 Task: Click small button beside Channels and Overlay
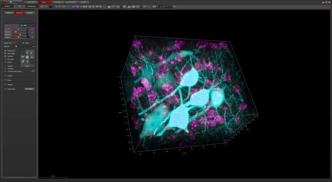33,71
